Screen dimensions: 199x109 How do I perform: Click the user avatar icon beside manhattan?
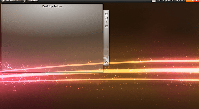coord(3,1)
